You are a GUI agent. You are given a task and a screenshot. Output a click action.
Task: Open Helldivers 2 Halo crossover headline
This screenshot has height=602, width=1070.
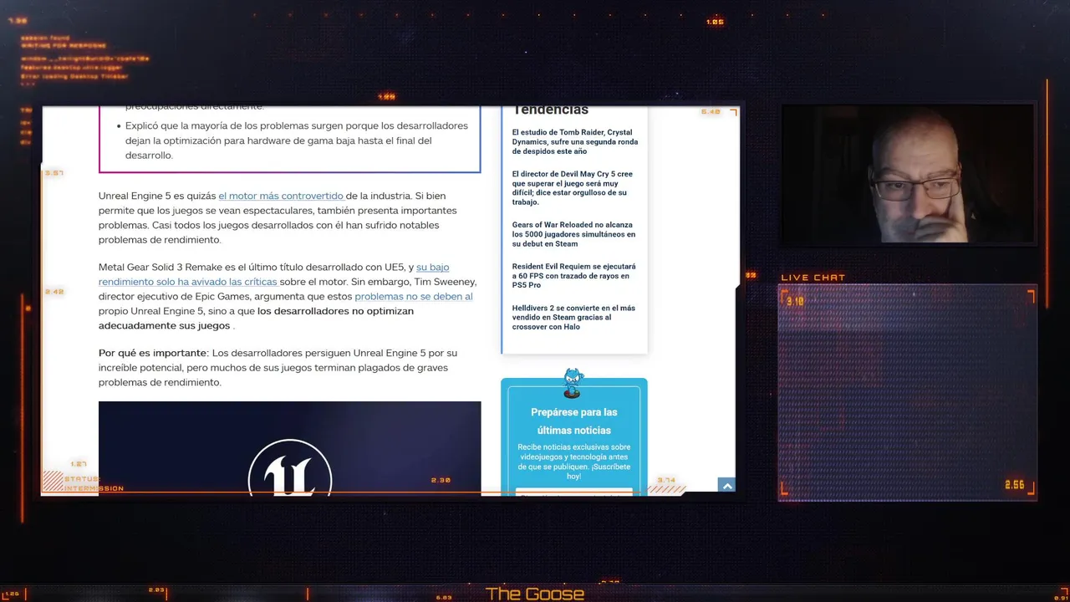coord(573,317)
